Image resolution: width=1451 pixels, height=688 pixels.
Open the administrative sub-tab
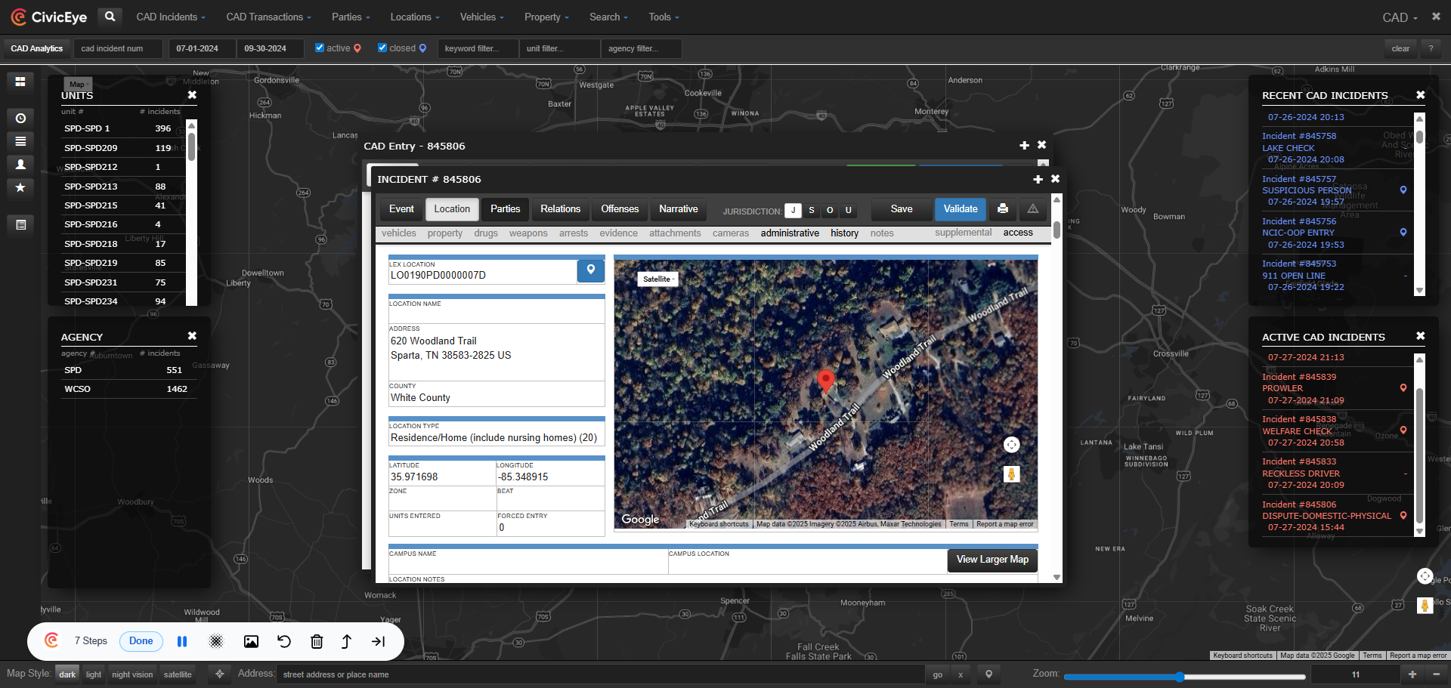(x=790, y=233)
